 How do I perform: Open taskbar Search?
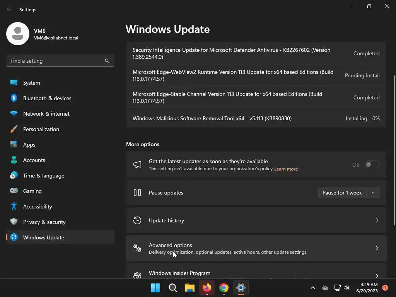(x=173, y=288)
